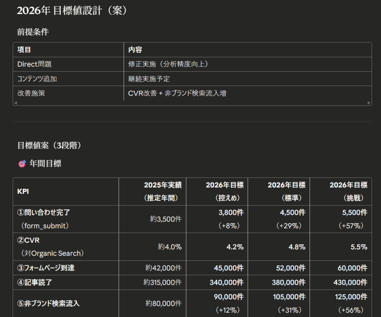Screen dimensions: 381x317
Task: Select the ②CVR row label
Action: click(28, 240)
